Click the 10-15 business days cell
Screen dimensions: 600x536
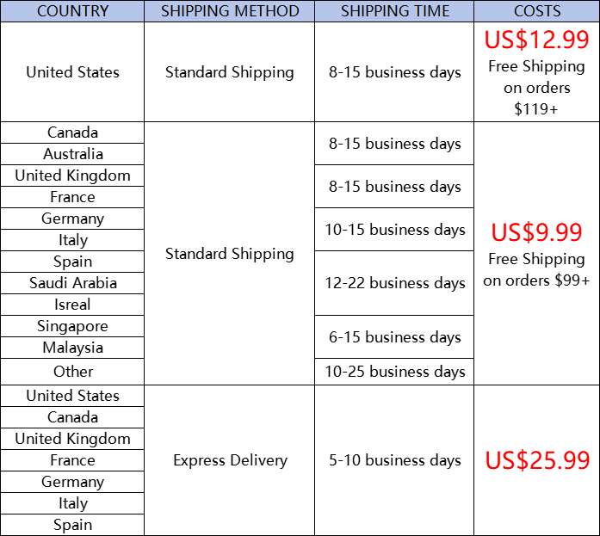pyautogui.click(x=394, y=230)
